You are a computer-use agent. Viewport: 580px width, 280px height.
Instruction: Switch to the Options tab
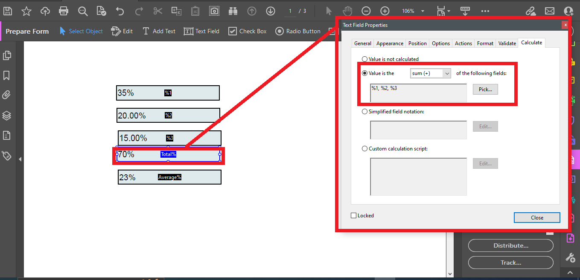pos(440,43)
